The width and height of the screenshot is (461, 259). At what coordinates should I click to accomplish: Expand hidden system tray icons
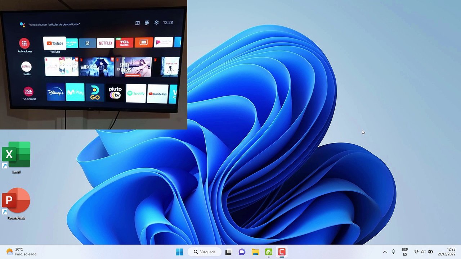click(x=385, y=252)
